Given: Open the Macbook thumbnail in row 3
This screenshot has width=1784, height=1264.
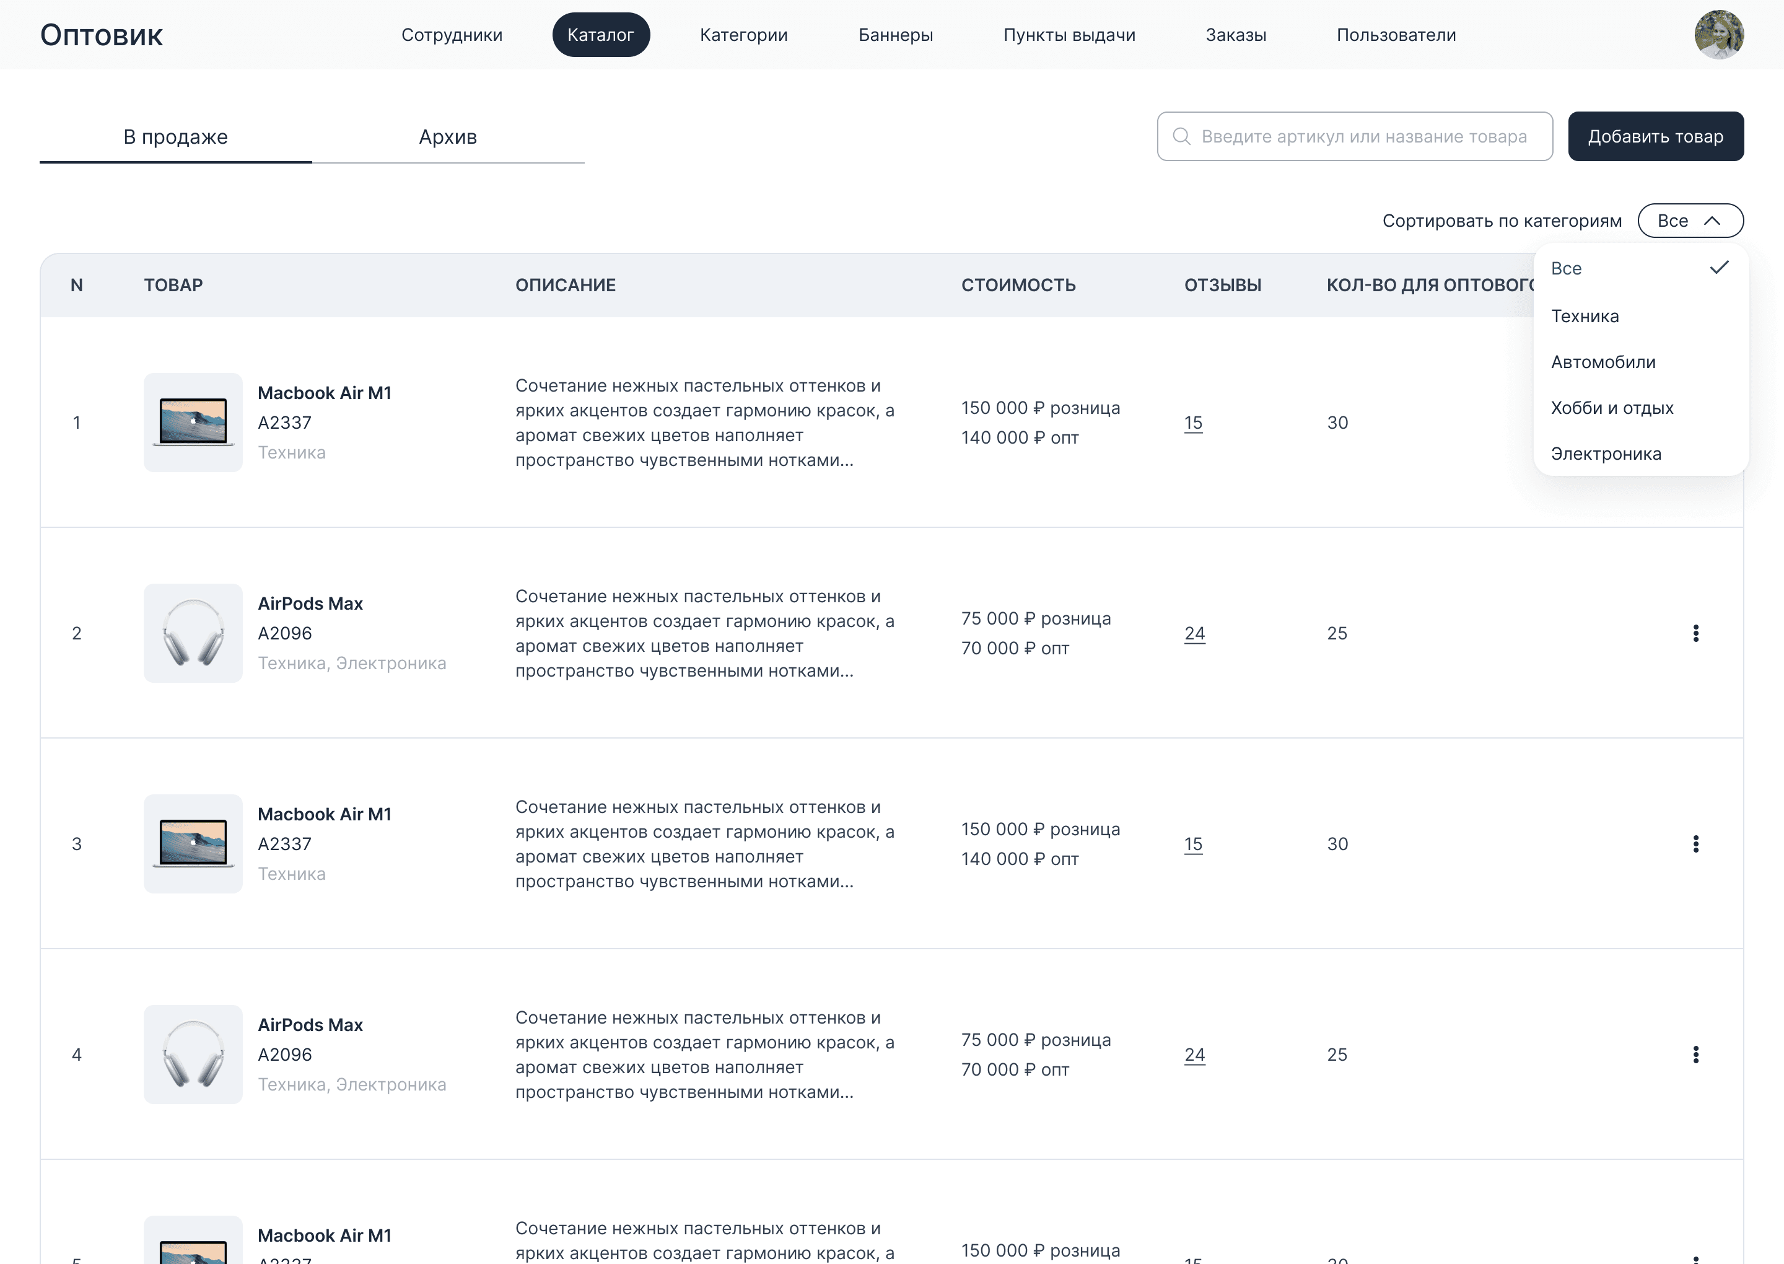Looking at the screenshot, I should (x=193, y=844).
